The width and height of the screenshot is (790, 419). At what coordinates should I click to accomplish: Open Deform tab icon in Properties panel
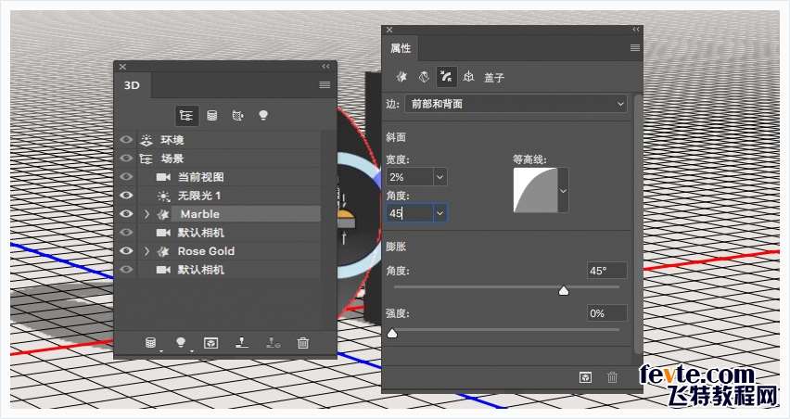[424, 77]
